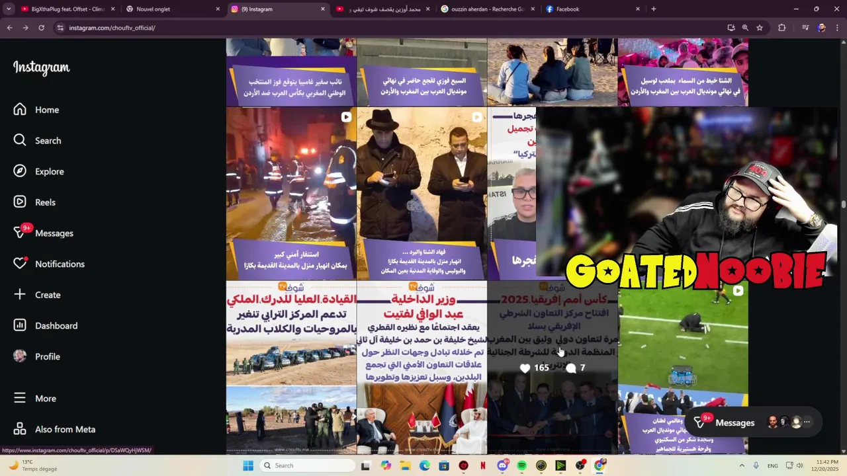Open the install app icon in address bar
The width and height of the screenshot is (847, 476).
[731, 28]
